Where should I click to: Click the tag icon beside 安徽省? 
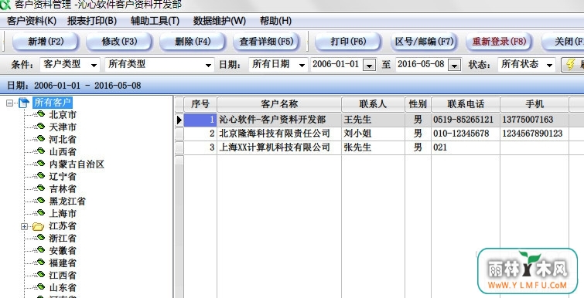[41, 249]
